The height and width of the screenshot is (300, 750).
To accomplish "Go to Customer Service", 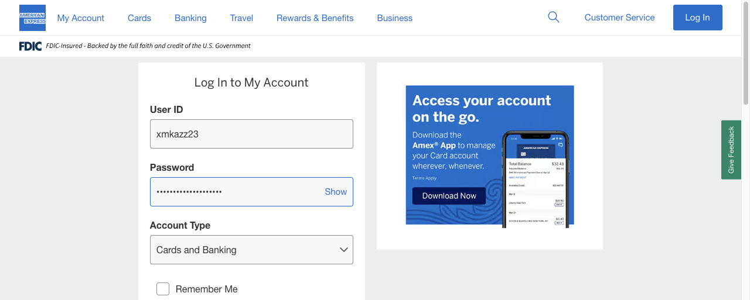I will tap(619, 18).
